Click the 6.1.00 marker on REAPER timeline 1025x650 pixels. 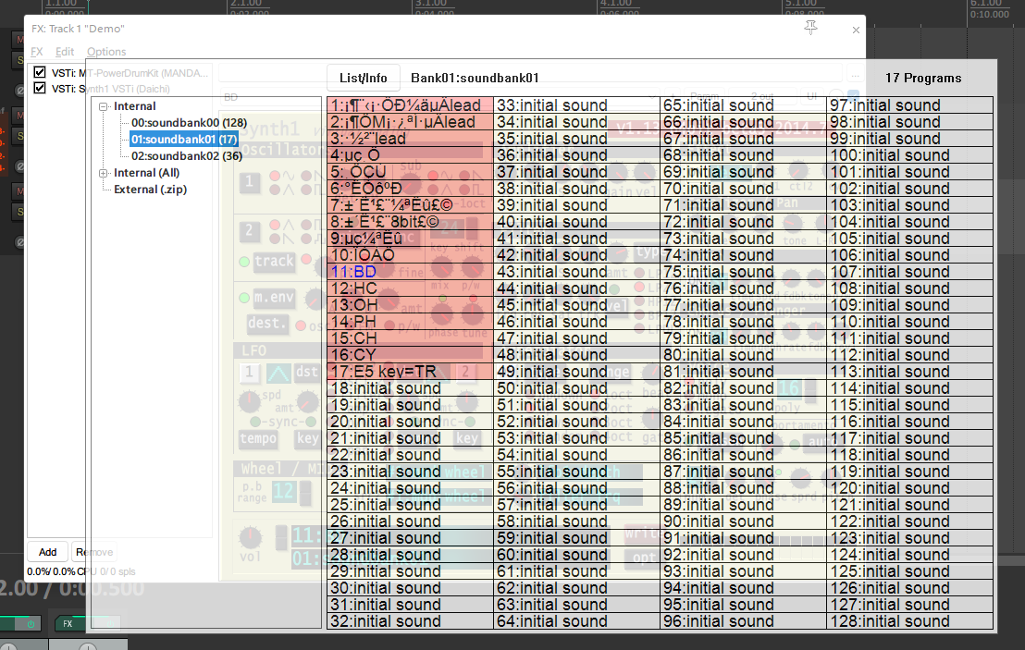tap(984, 4)
